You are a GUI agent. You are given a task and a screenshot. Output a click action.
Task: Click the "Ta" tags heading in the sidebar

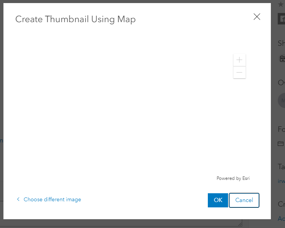(281, 167)
